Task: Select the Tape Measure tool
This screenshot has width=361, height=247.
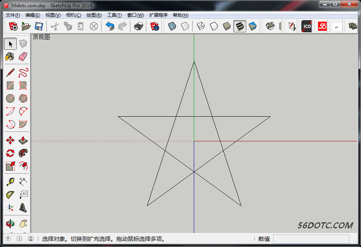Action: tap(10, 182)
